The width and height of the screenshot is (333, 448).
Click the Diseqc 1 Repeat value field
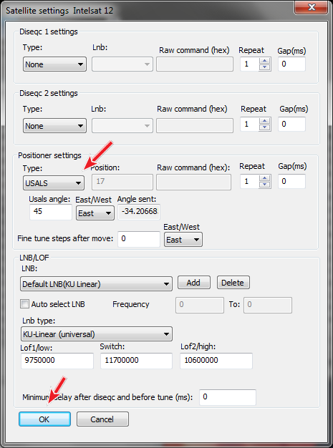[x=249, y=64]
